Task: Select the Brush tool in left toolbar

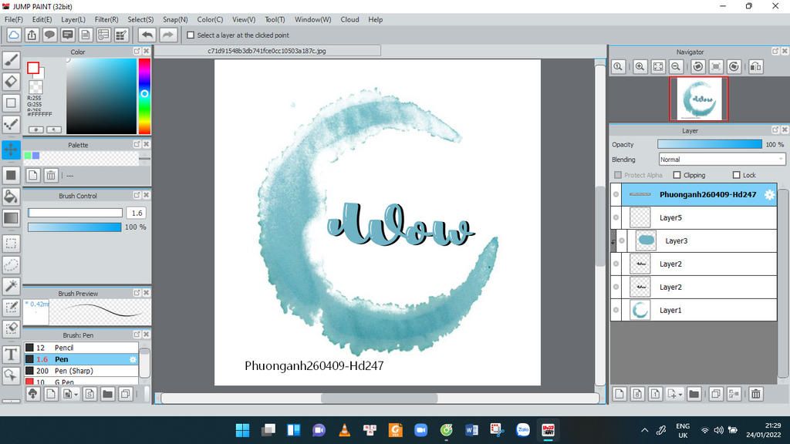Action: (11, 60)
